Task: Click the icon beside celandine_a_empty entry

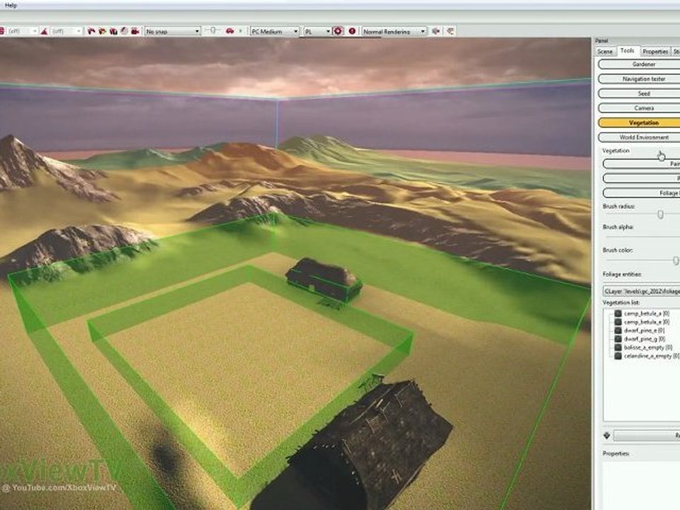Action: pyautogui.click(x=618, y=356)
